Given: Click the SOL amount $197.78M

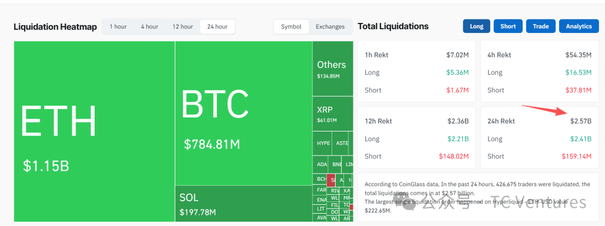Looking at the screenshot, I should (x=198, y=212).
